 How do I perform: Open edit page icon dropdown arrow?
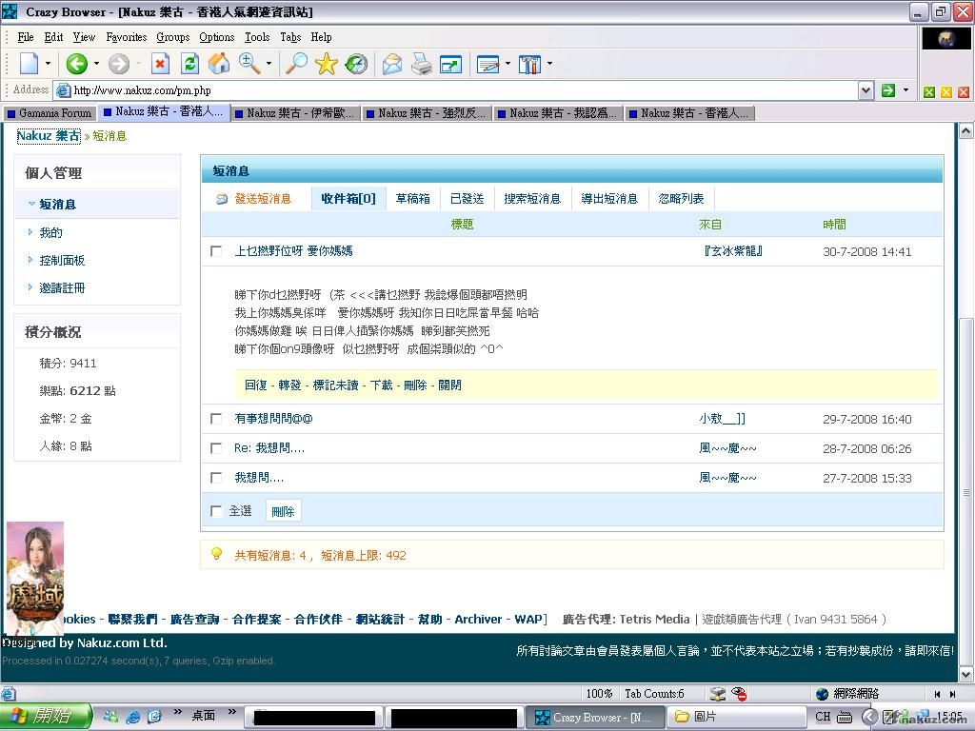coord(508,64)
